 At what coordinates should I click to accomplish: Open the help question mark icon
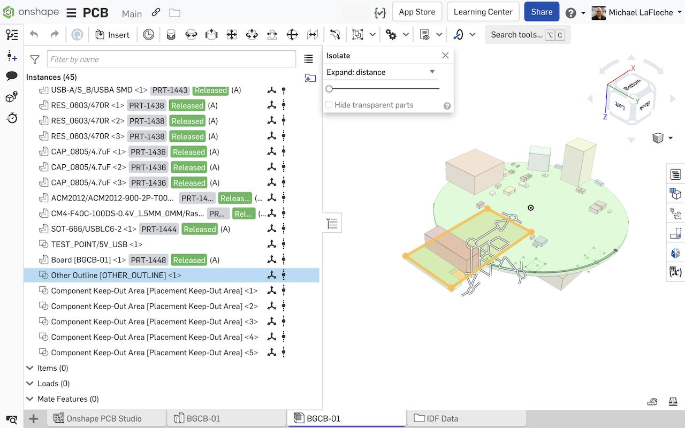pyautogui.click(x=570, y=13)
